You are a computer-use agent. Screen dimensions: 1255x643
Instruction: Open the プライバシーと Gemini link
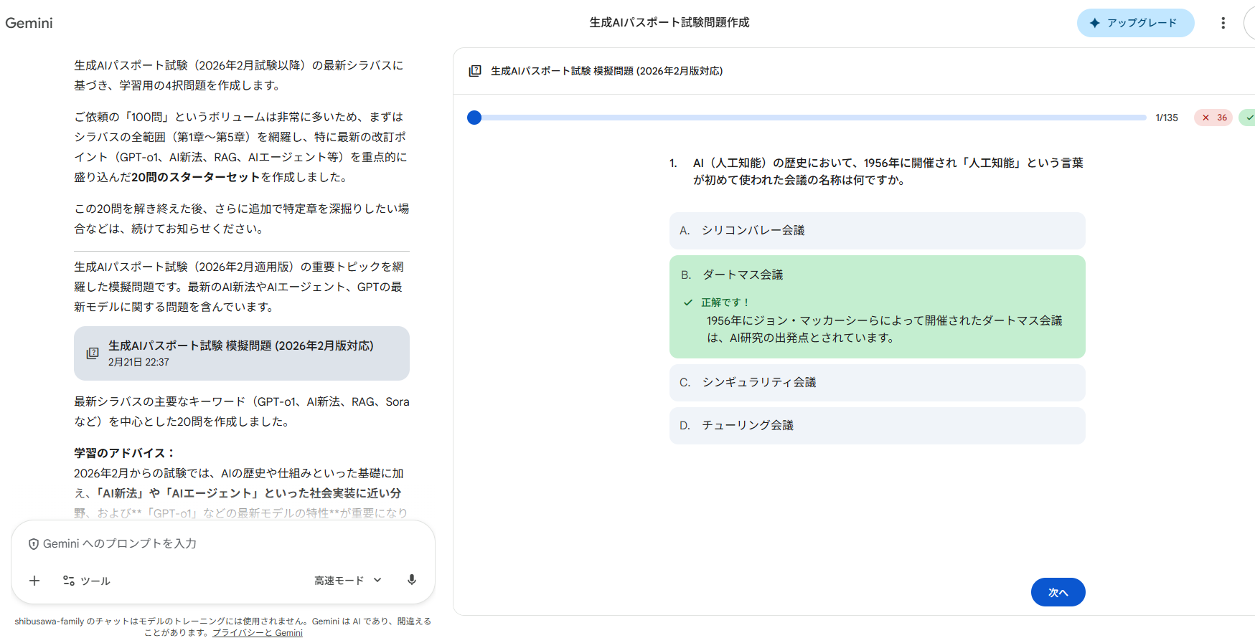258,633
